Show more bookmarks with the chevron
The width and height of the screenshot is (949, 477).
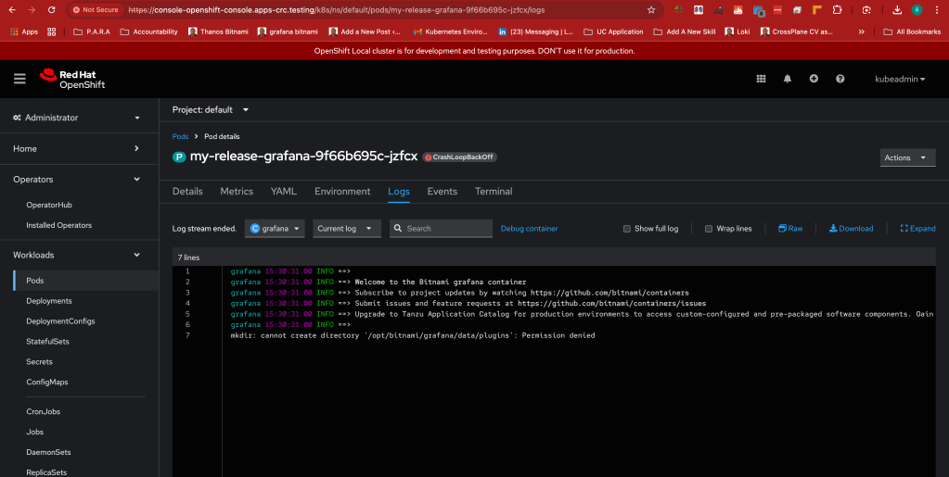coord(861,31)
